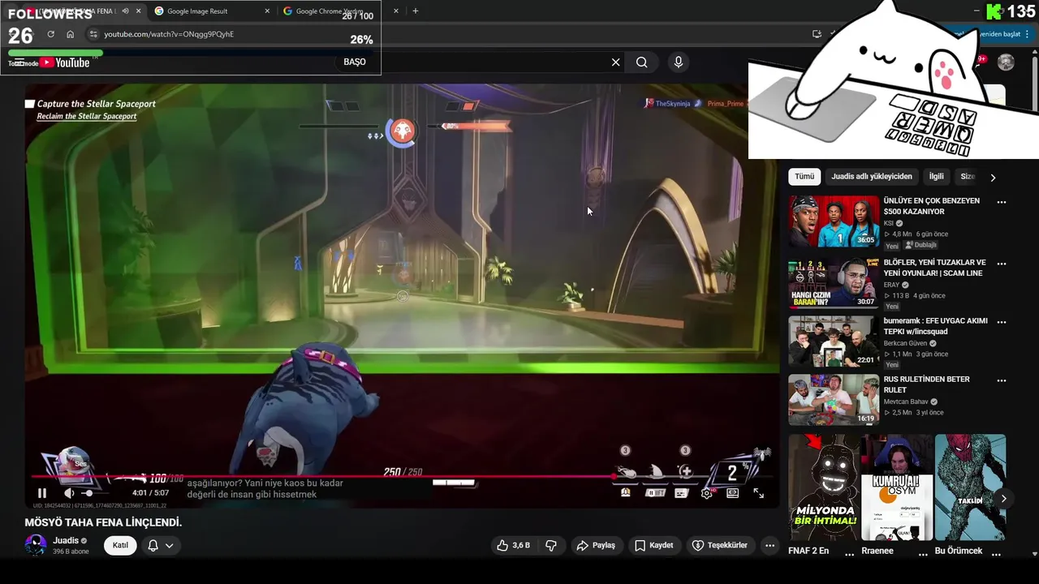Open the YouTube hamburger menu
The image size is (1039, 584).
pyautogui.click(x=19, y=62)
